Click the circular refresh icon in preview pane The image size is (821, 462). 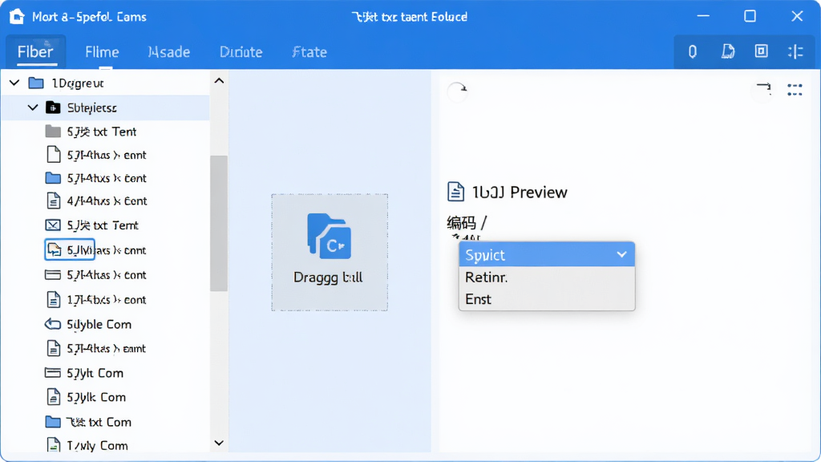click(457, 91)
